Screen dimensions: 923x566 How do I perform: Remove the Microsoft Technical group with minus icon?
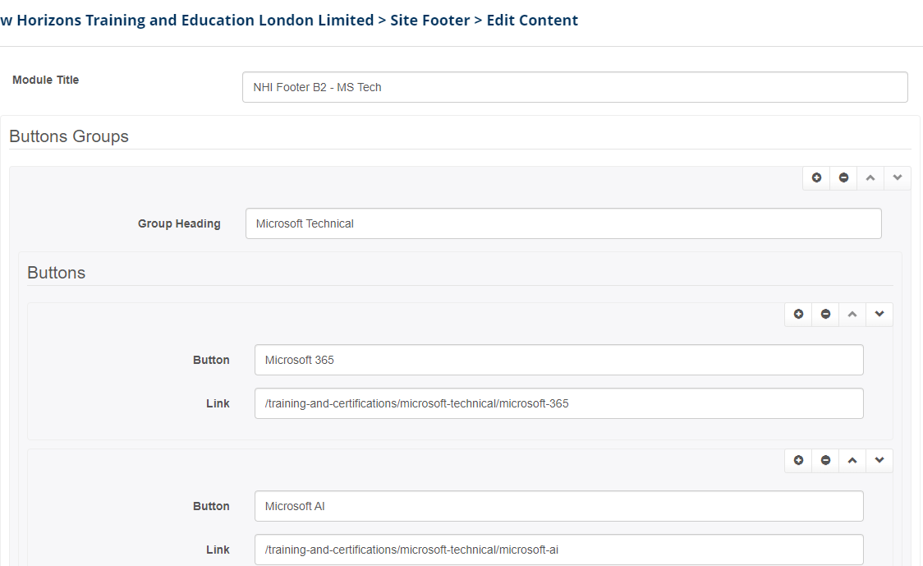point(843,177)
